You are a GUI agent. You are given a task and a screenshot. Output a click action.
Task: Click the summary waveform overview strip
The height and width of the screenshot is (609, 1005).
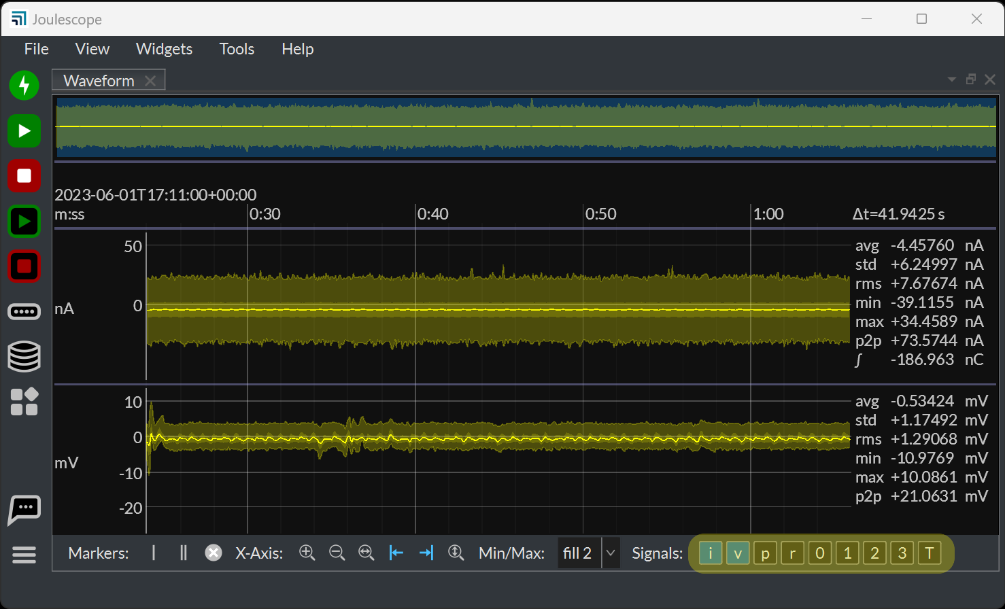point(526,127)
